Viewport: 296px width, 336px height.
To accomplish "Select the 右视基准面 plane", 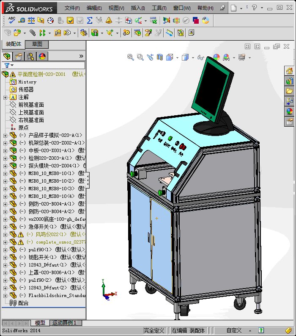I will click(x=31, y=120).
